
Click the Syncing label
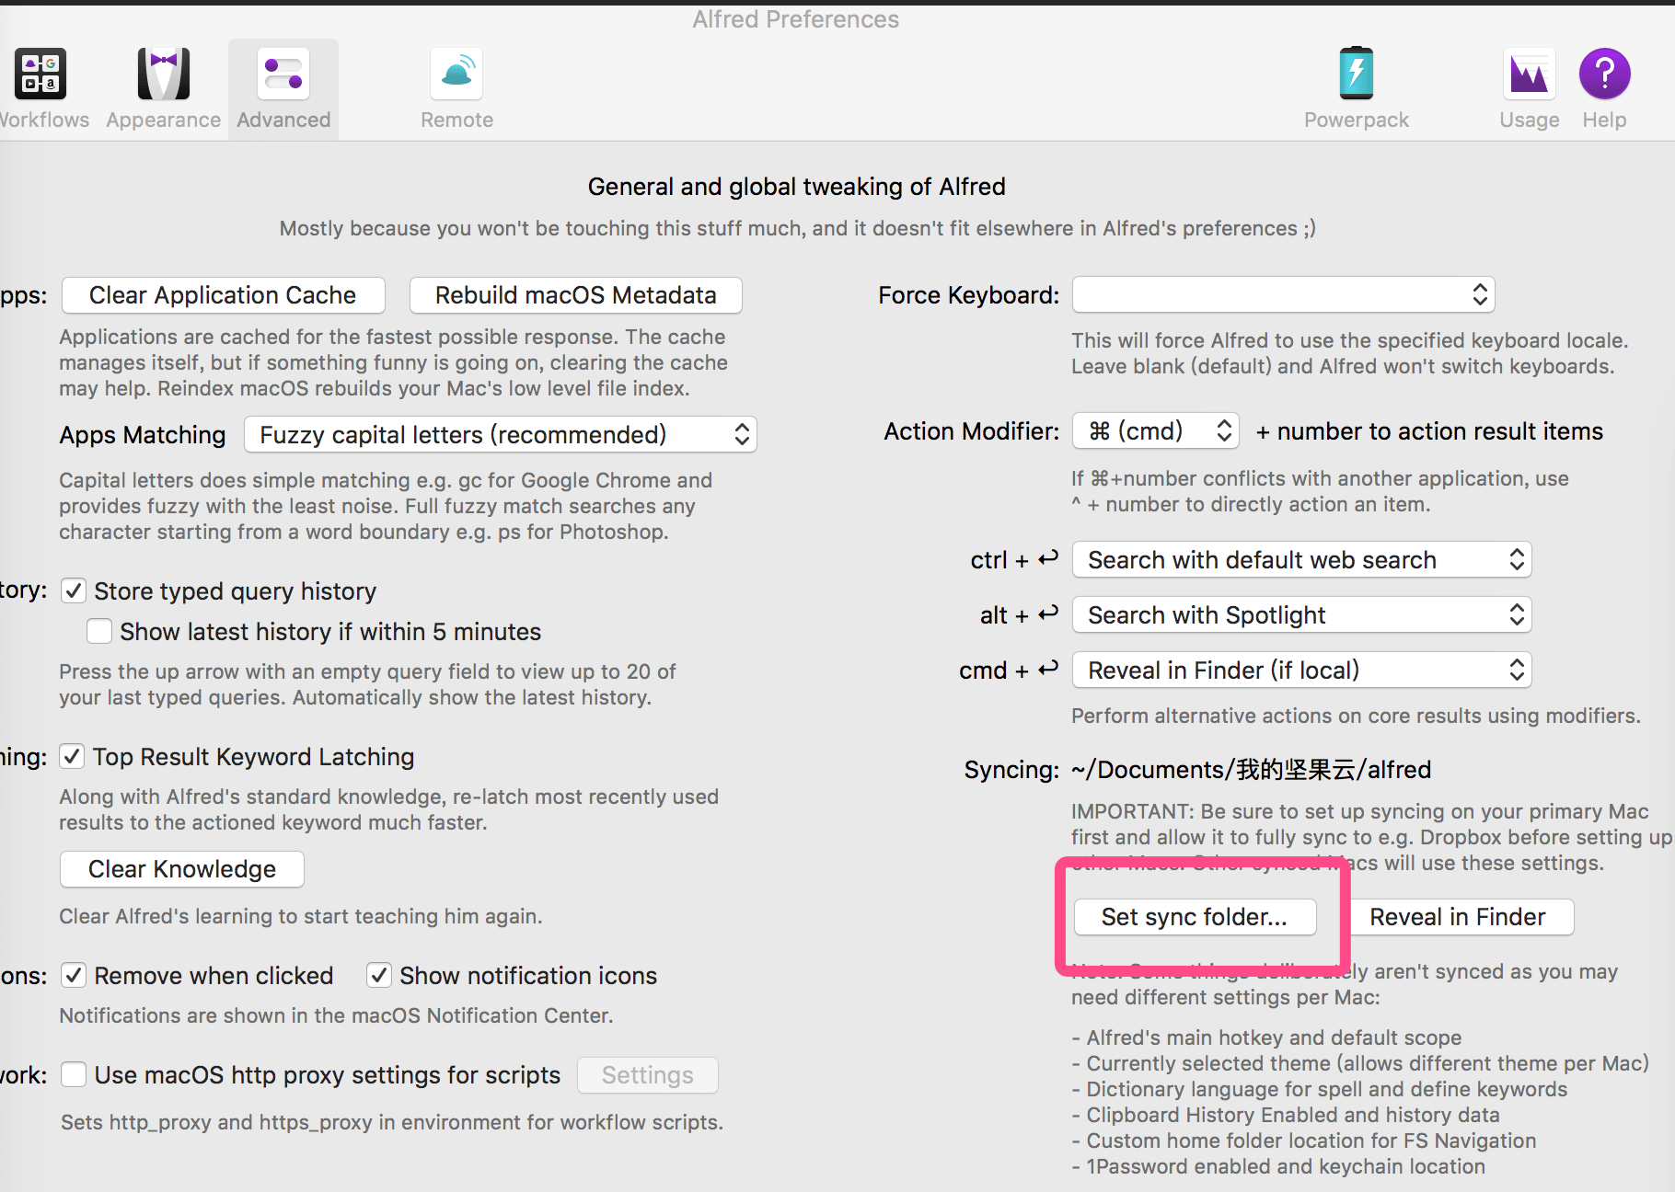tap(1011, 769)
